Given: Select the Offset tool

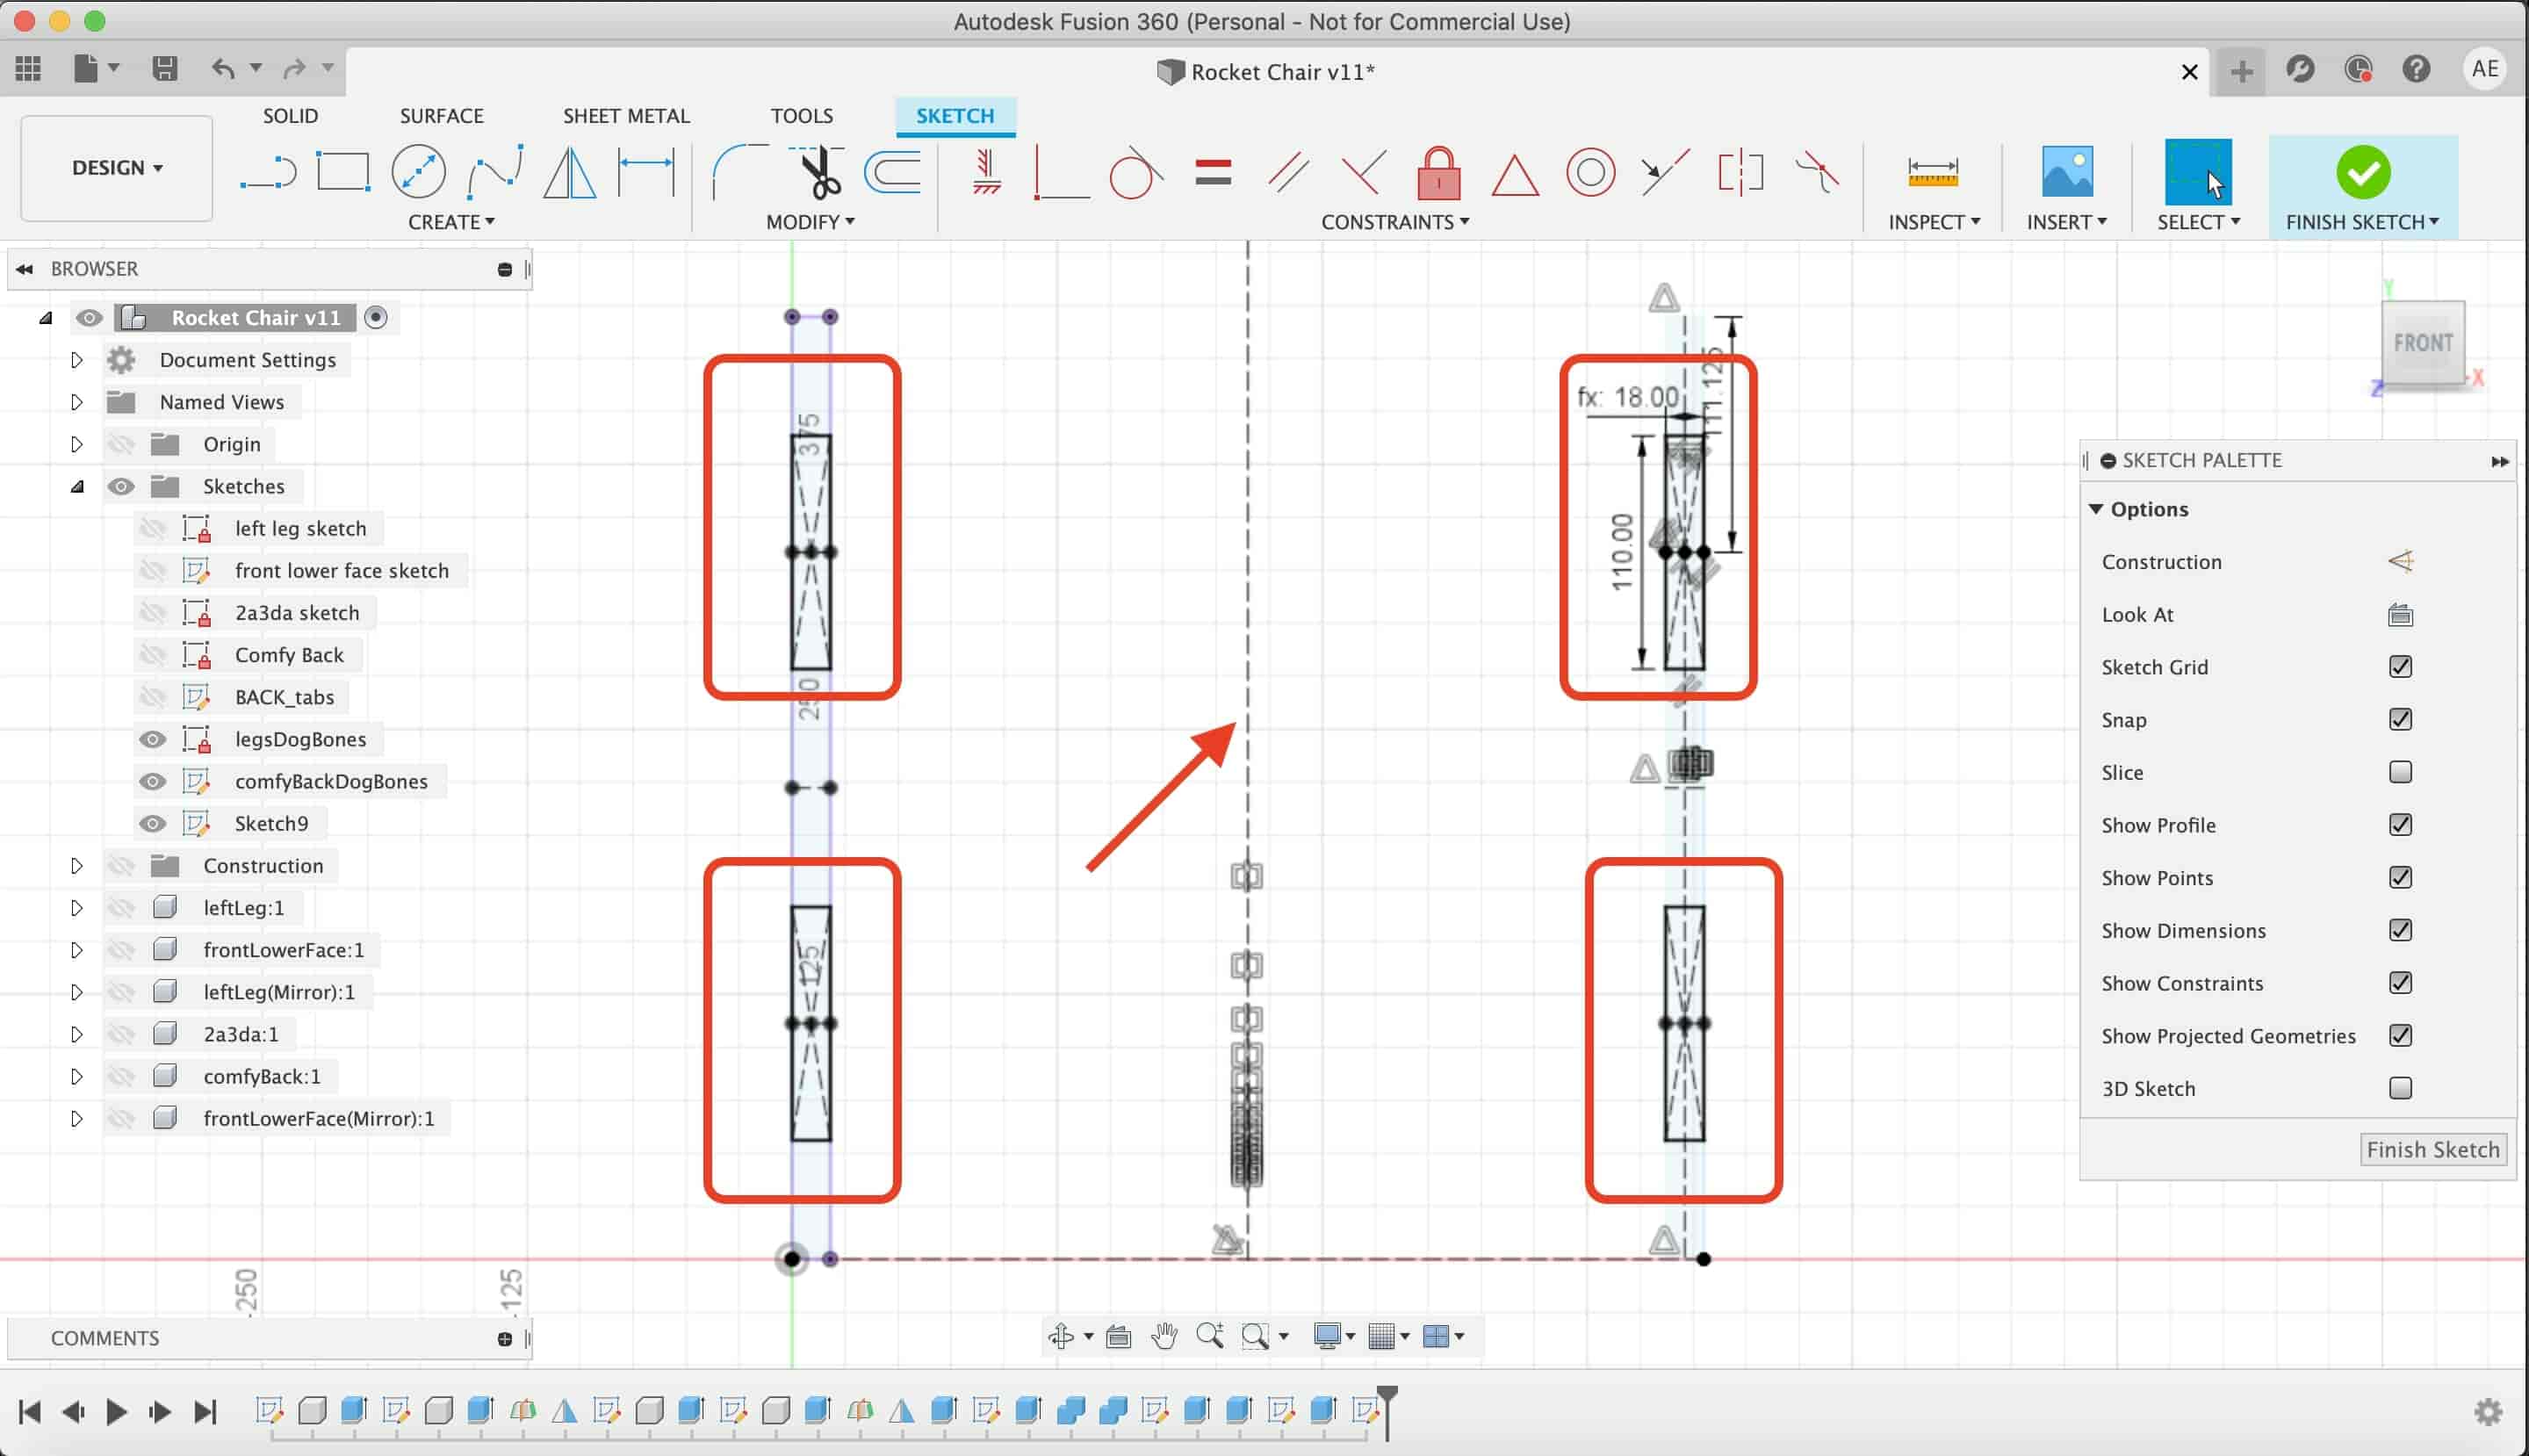Looking at the screenshot, I should point(892,172).
